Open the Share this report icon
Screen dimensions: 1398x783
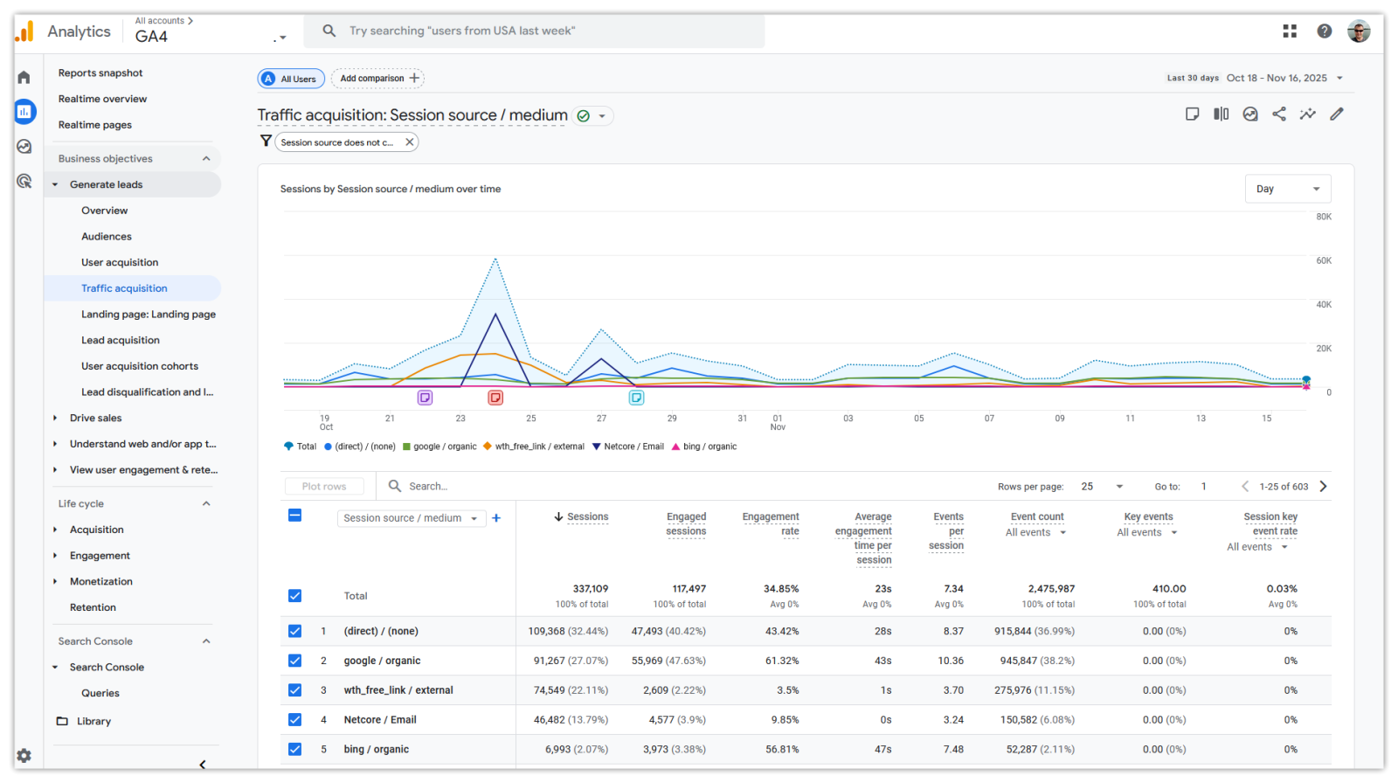click(1278, 114)
